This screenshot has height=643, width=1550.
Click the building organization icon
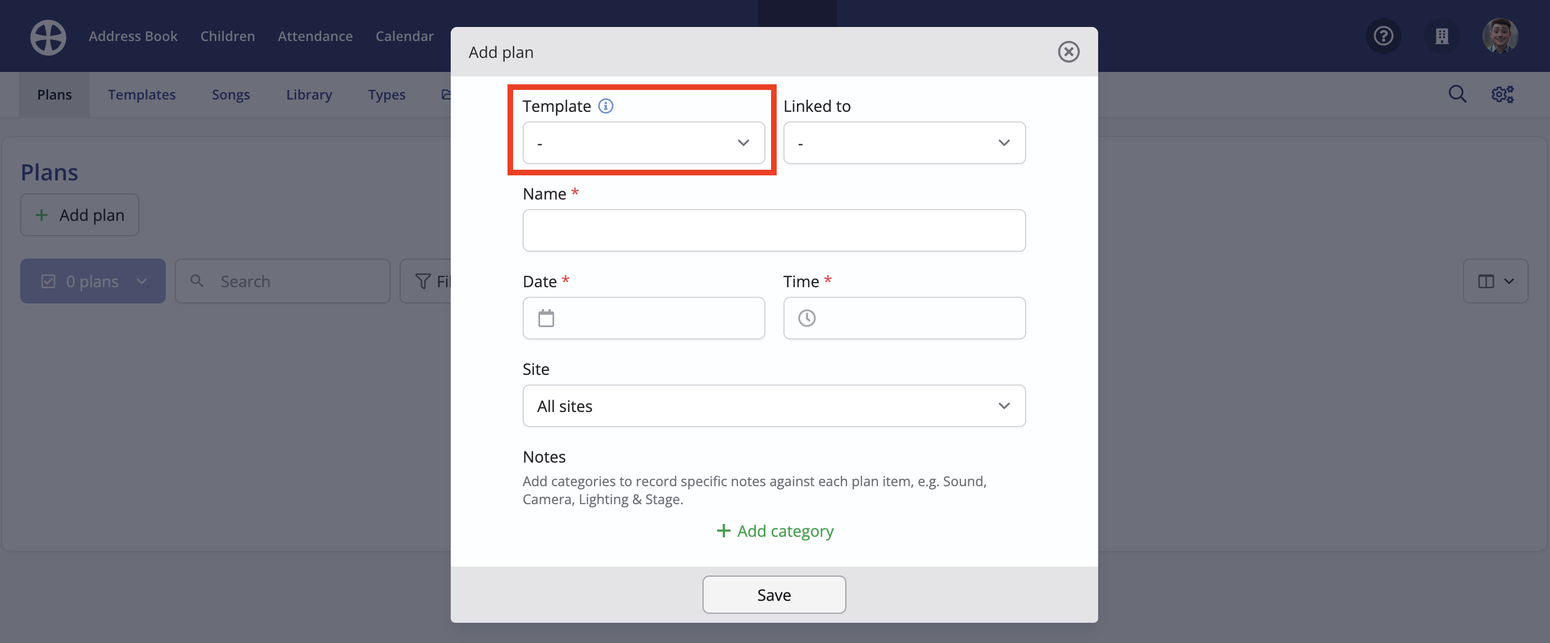pos(1442,36)
